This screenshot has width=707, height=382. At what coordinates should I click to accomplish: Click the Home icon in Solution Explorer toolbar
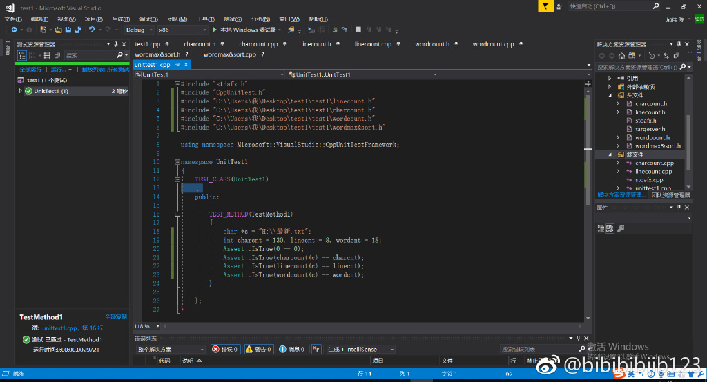pos(621,56)
